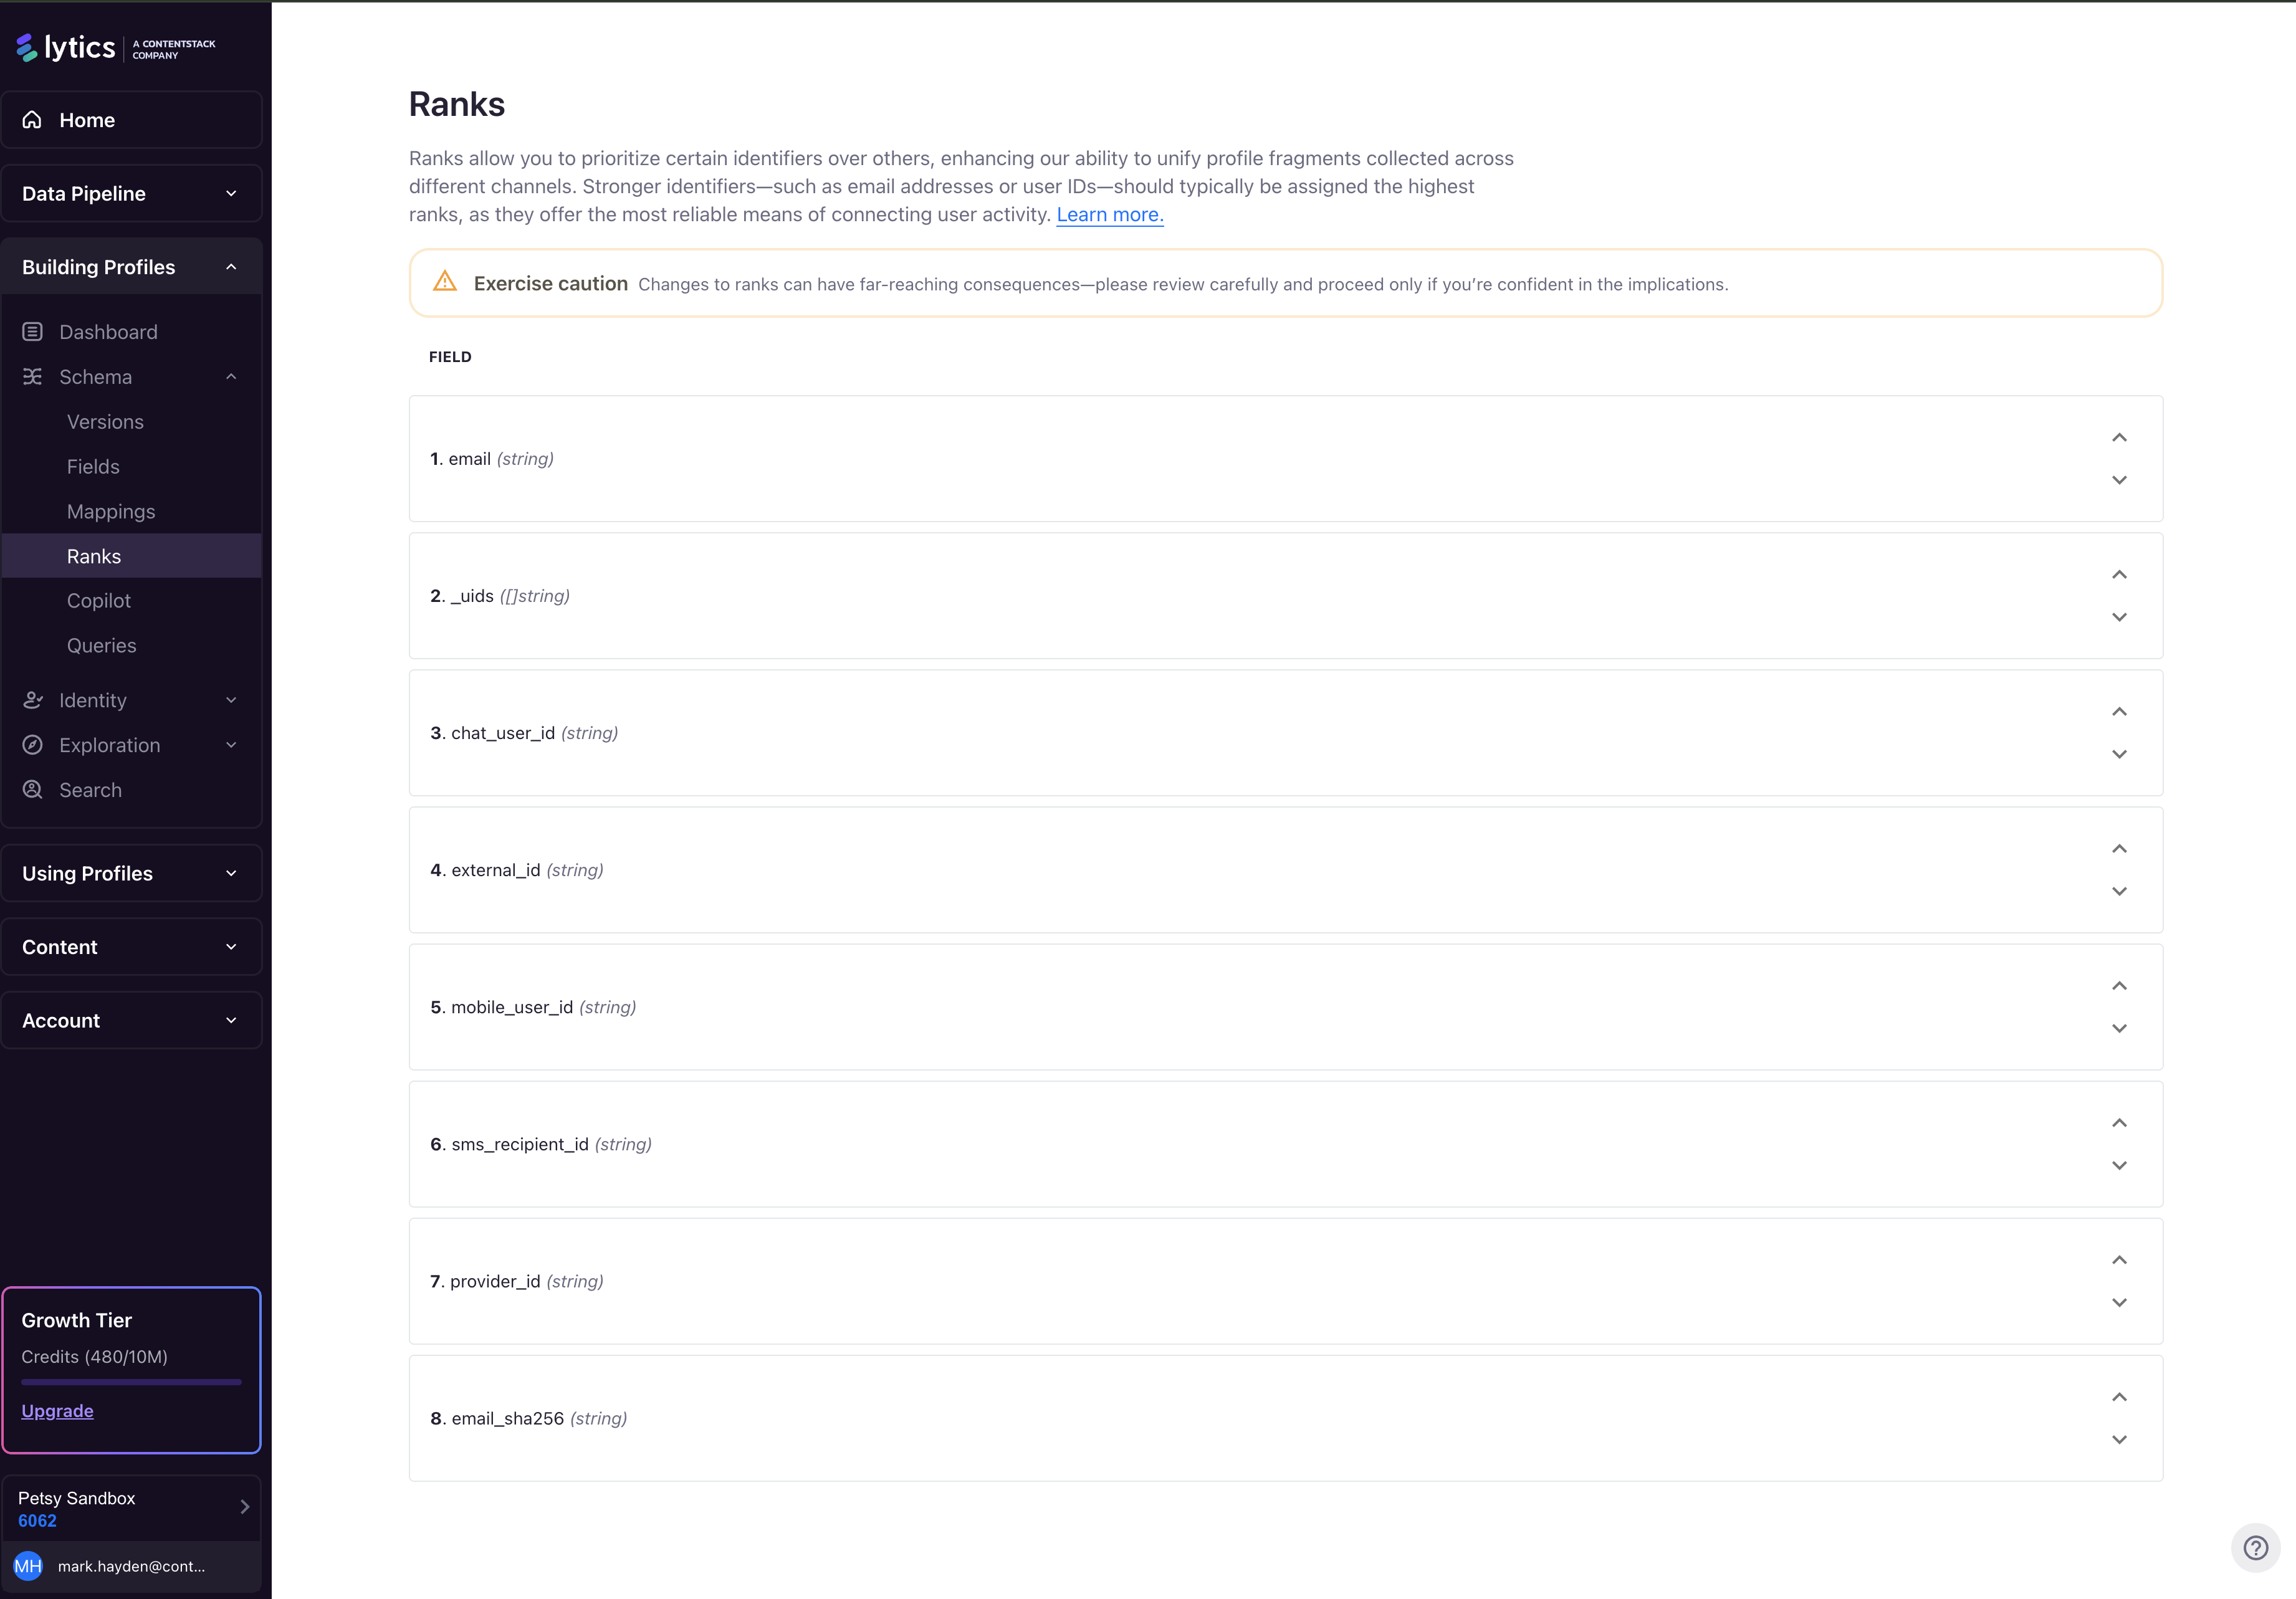
Task: Click the MH user avatar
Action: click(28, 1566)
